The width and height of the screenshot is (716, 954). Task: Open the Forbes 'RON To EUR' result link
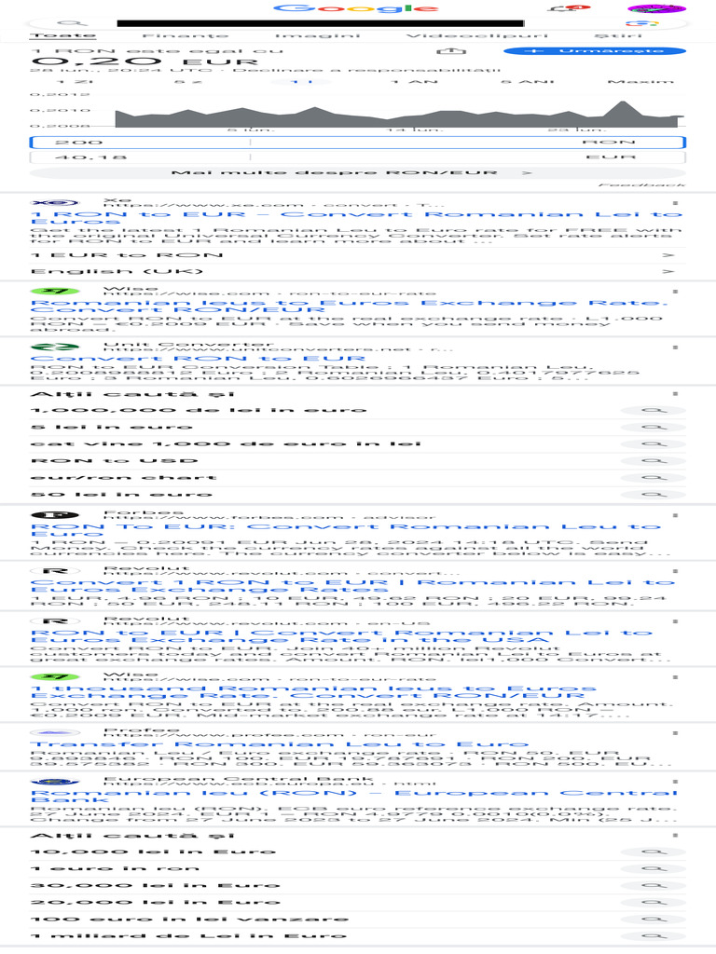click(x=346, y=530)
